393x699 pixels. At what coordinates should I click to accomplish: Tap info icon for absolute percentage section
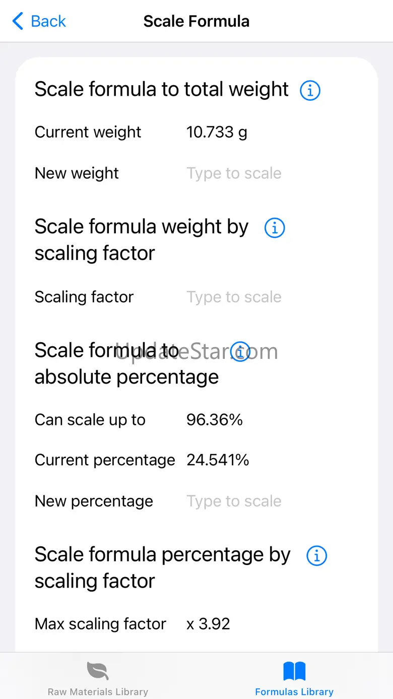point(240,351)
